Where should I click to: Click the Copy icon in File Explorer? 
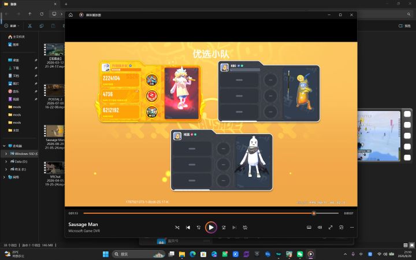click(42, 26)
